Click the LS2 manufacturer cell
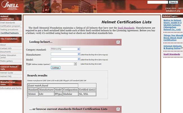 (46, 94)
